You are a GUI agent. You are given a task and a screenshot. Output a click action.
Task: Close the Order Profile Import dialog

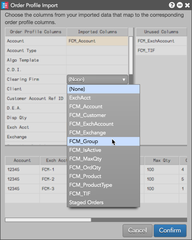pos(187,5)
